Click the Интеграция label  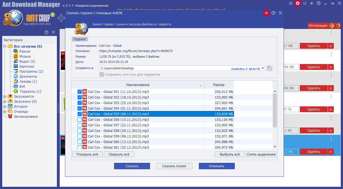(x=318, y=26)
